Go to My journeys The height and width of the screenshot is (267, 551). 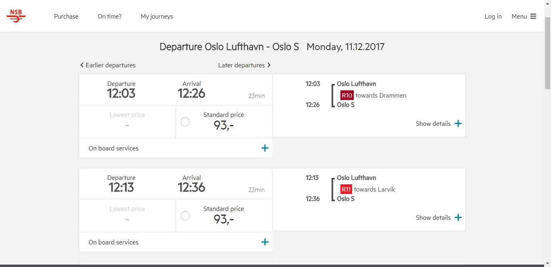(157, 17)
